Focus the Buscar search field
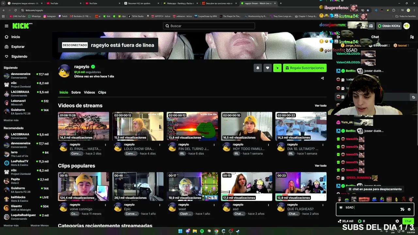418x235 pixels. (209, 26)
